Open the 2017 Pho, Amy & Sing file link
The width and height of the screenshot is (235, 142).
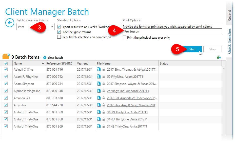click(132, 105)
